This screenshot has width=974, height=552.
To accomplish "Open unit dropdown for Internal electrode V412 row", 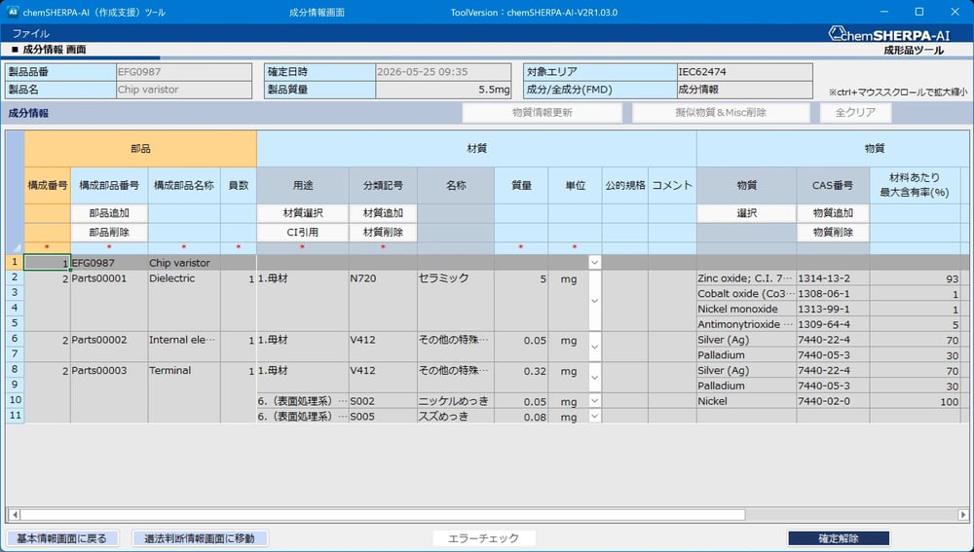I will pyautogui.click(x=594, y=347).
